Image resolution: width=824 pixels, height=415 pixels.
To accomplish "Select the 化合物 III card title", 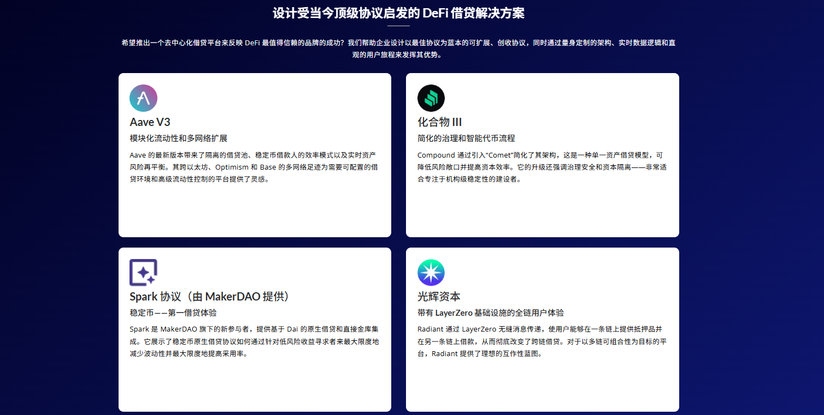I will [439, 122].
